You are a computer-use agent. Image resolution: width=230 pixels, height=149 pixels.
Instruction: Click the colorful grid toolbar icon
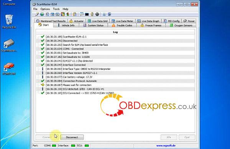[62, 14]
